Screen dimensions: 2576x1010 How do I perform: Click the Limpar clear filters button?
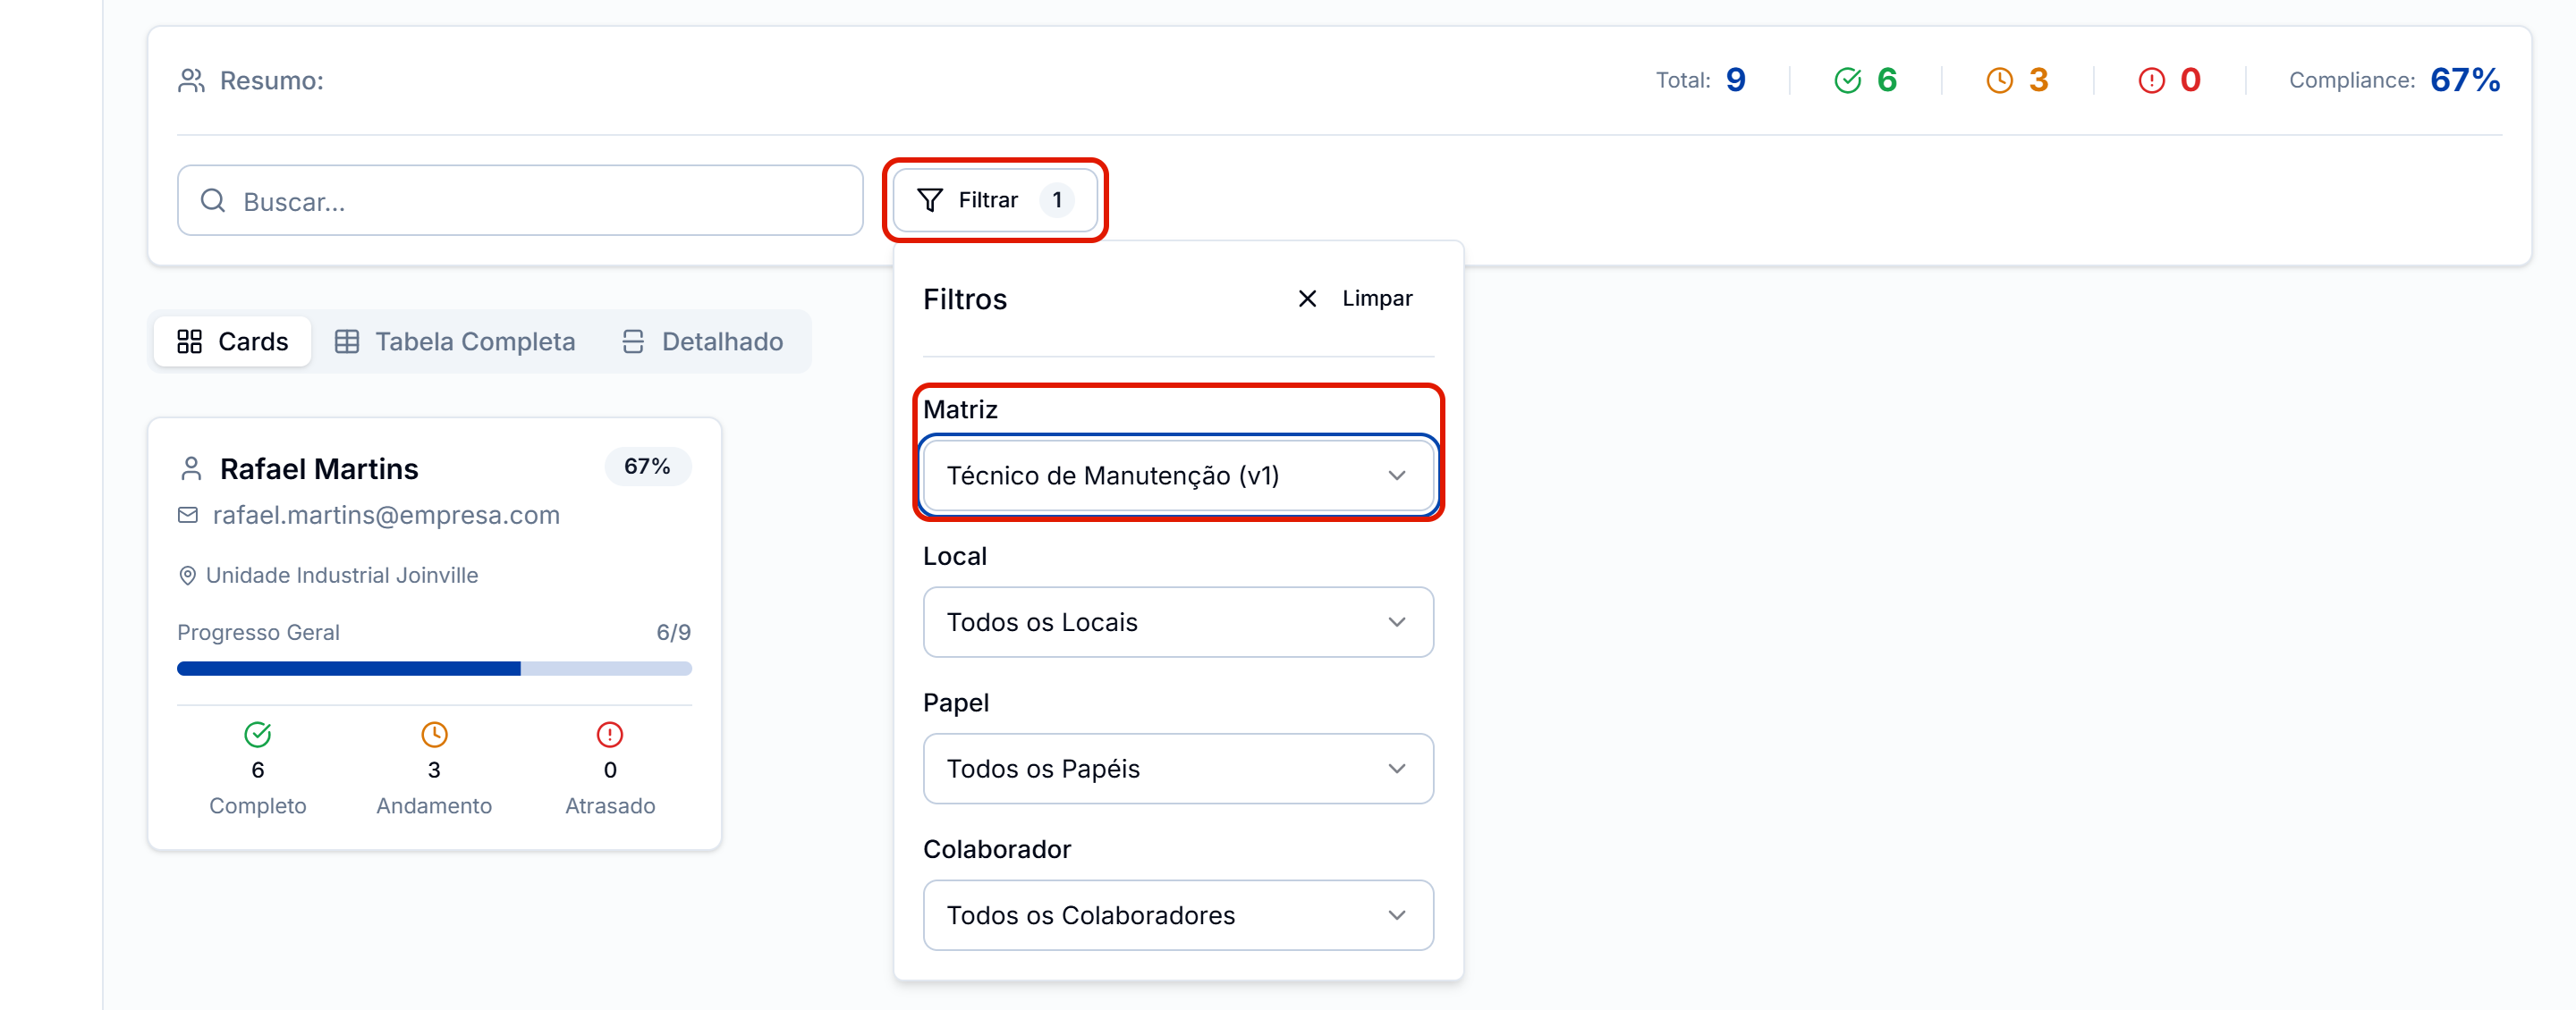[1354, 299]
